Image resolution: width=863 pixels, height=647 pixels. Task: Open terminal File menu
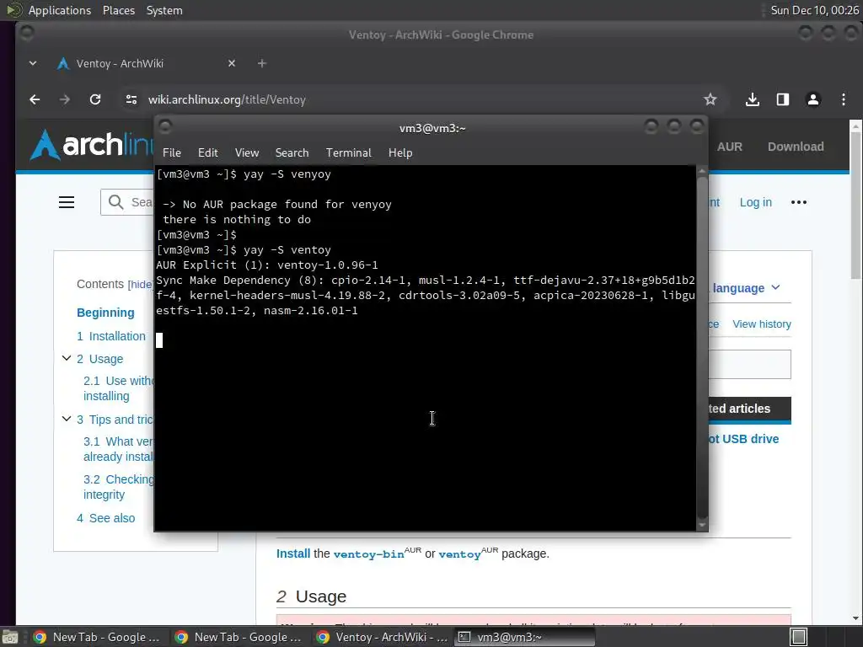pyautogui.click(x=172, y=153)
